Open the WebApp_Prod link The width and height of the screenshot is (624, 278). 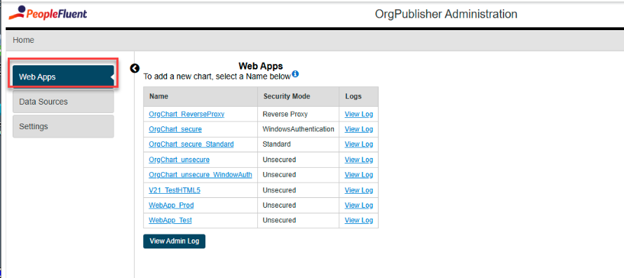[x=171, y=205]
